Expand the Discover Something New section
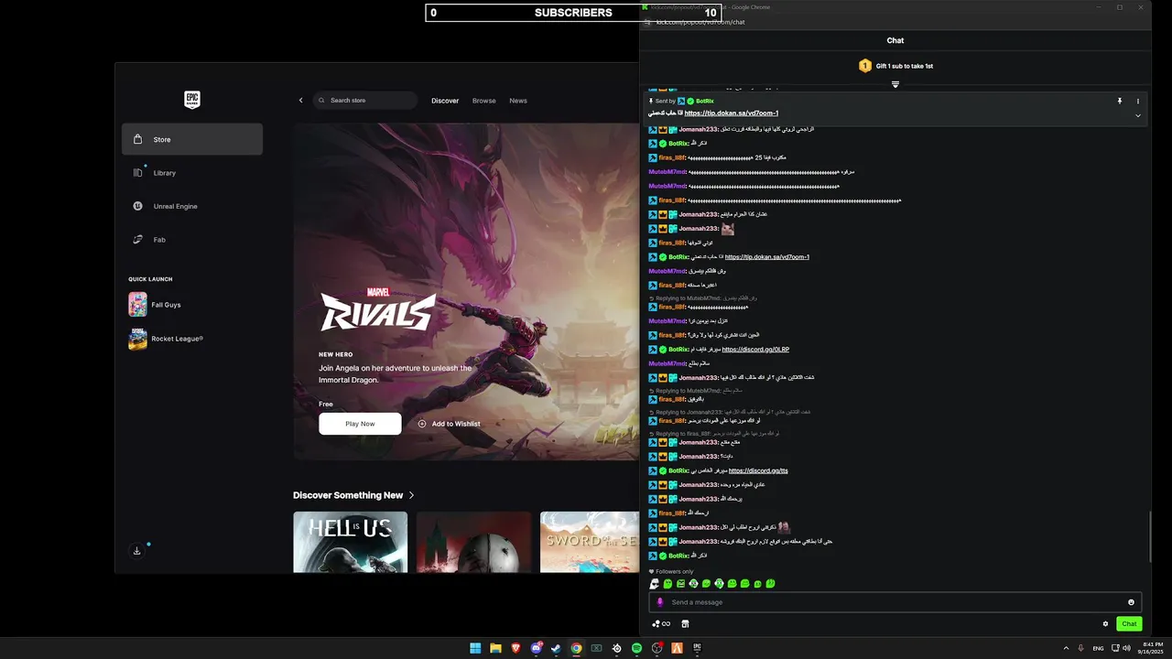 [353, 495]
